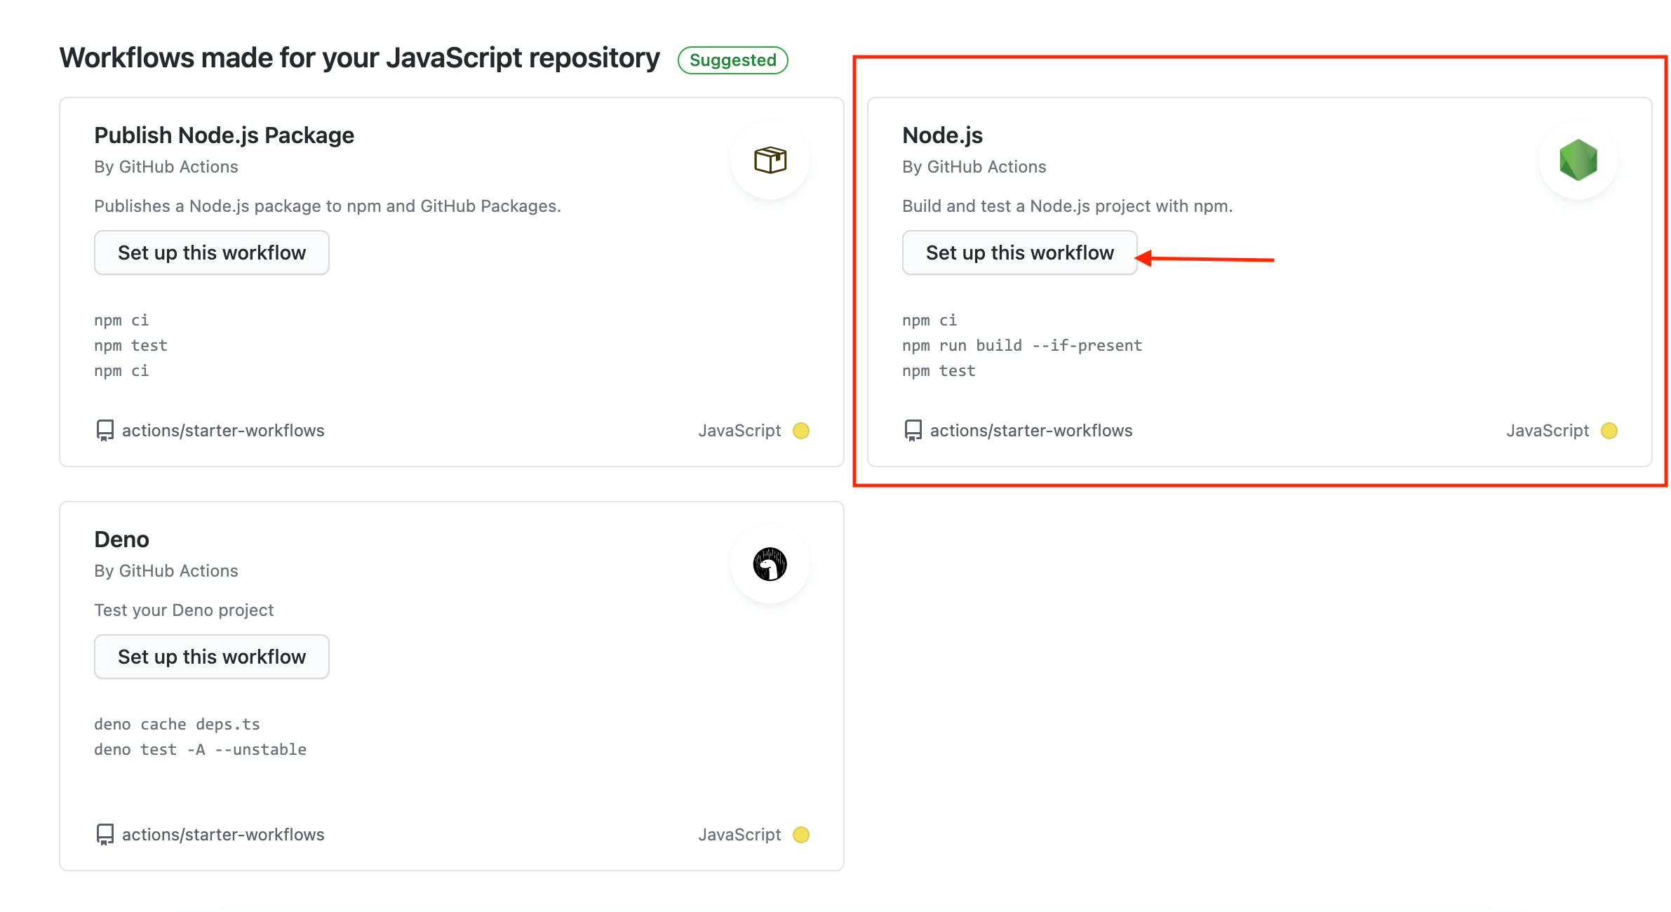The width and height of the screenshot is (1671, 912).
Task: Click 'npm run build --if-present' code line
Action: (1022, 346)
